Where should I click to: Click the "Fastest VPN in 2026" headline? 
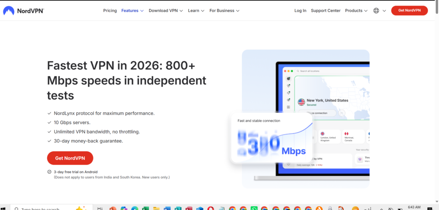[126, 80]
